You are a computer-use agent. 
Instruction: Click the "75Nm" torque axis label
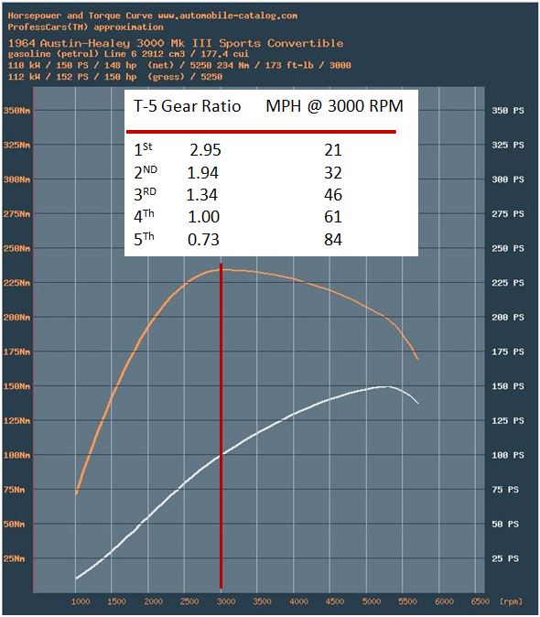(14, 490)
